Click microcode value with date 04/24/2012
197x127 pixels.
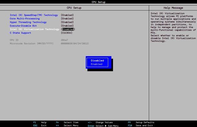(75, 43)
